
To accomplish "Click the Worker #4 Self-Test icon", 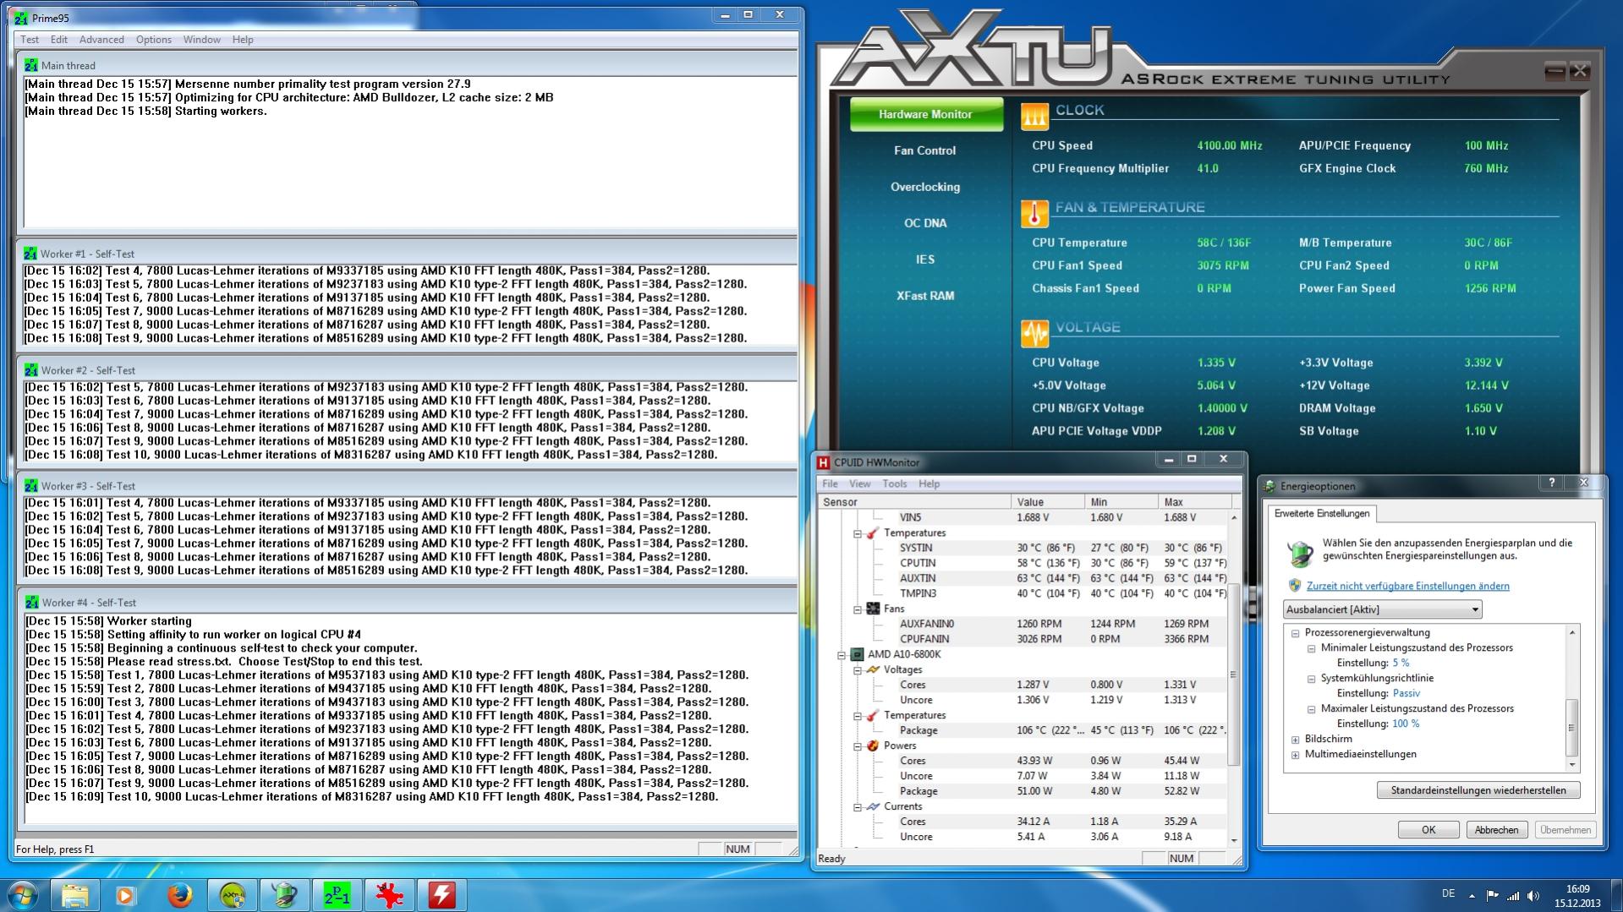I will pyautogui.click(x=31, y=603).
